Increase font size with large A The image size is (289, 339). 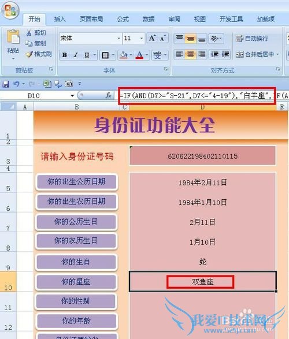tap(152, 38)
